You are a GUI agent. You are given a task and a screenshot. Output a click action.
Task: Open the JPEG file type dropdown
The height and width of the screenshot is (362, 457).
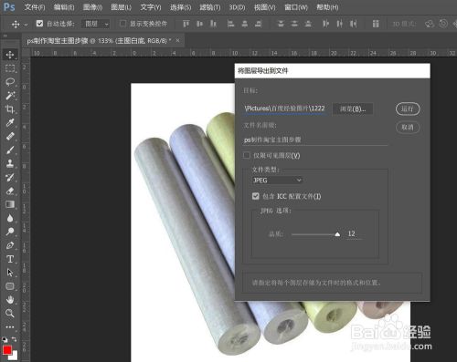[277, 181]
